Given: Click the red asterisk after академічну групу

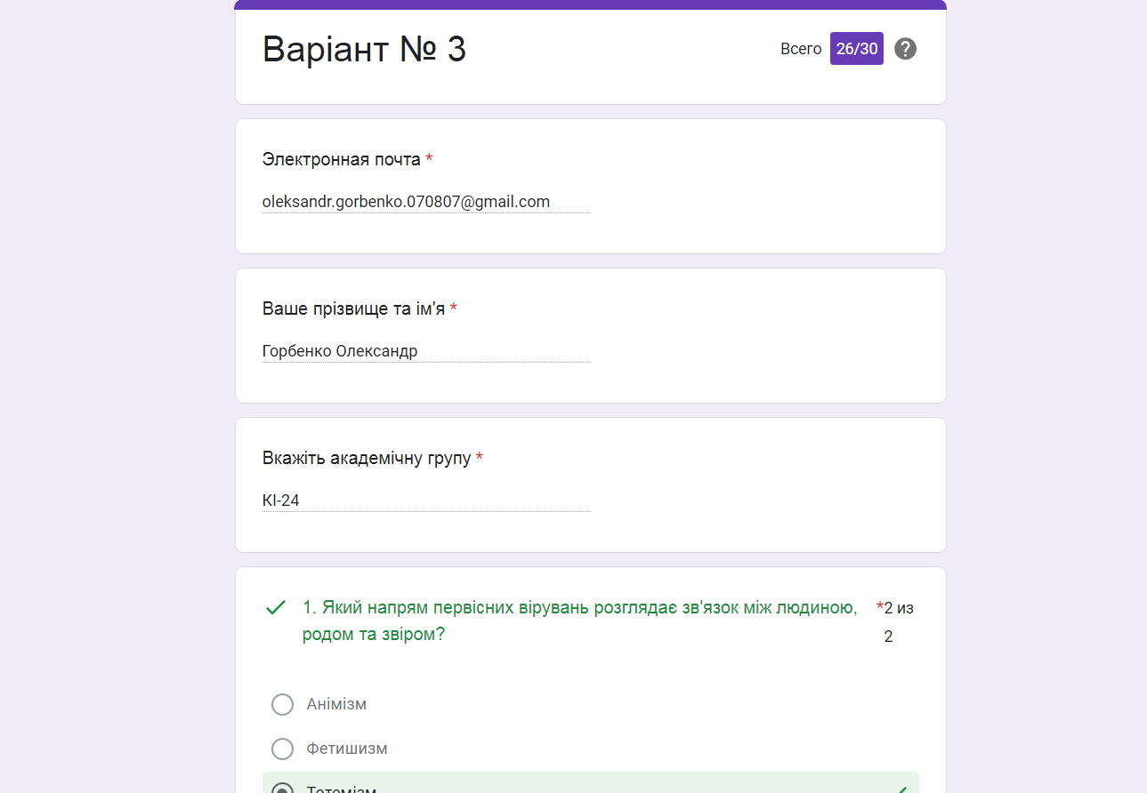Looking at the screenshot, I should tap(480, 458).
